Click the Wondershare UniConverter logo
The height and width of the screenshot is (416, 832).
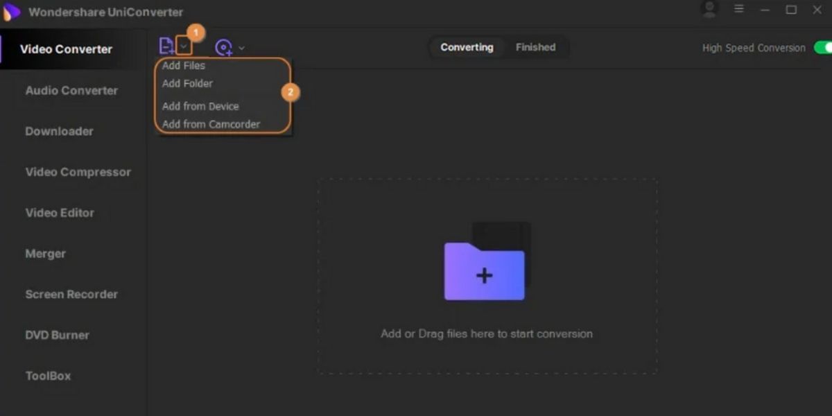pos(12,12)
